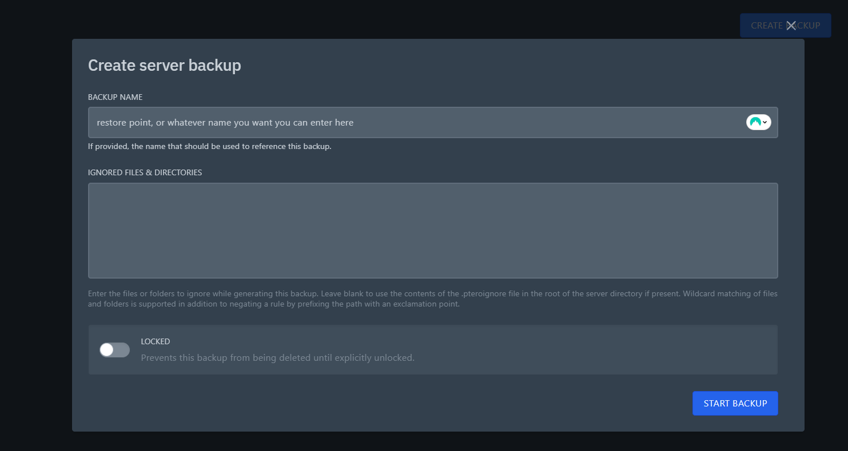Click the Ignored Files & Directories label
Image resolution: width=848 pixels, height=451 pixels.
(145, 172)
